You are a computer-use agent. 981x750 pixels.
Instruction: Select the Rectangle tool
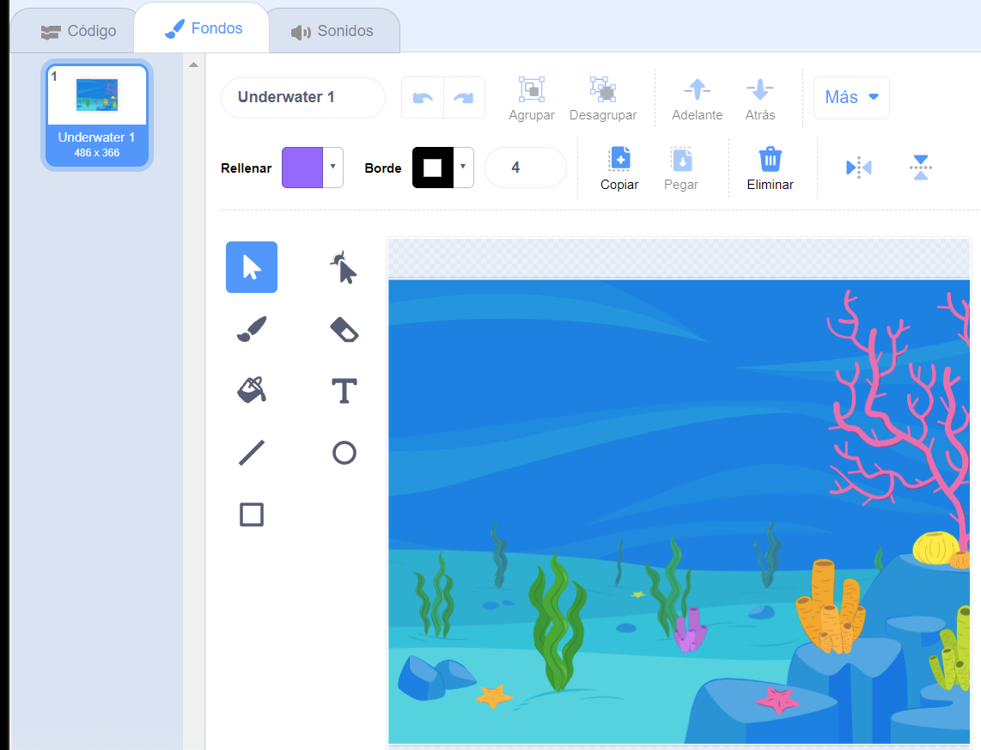[x=252, y=515]
